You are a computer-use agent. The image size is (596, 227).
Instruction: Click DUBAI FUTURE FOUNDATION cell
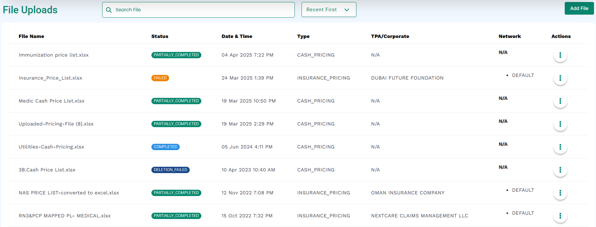[407, 78]
